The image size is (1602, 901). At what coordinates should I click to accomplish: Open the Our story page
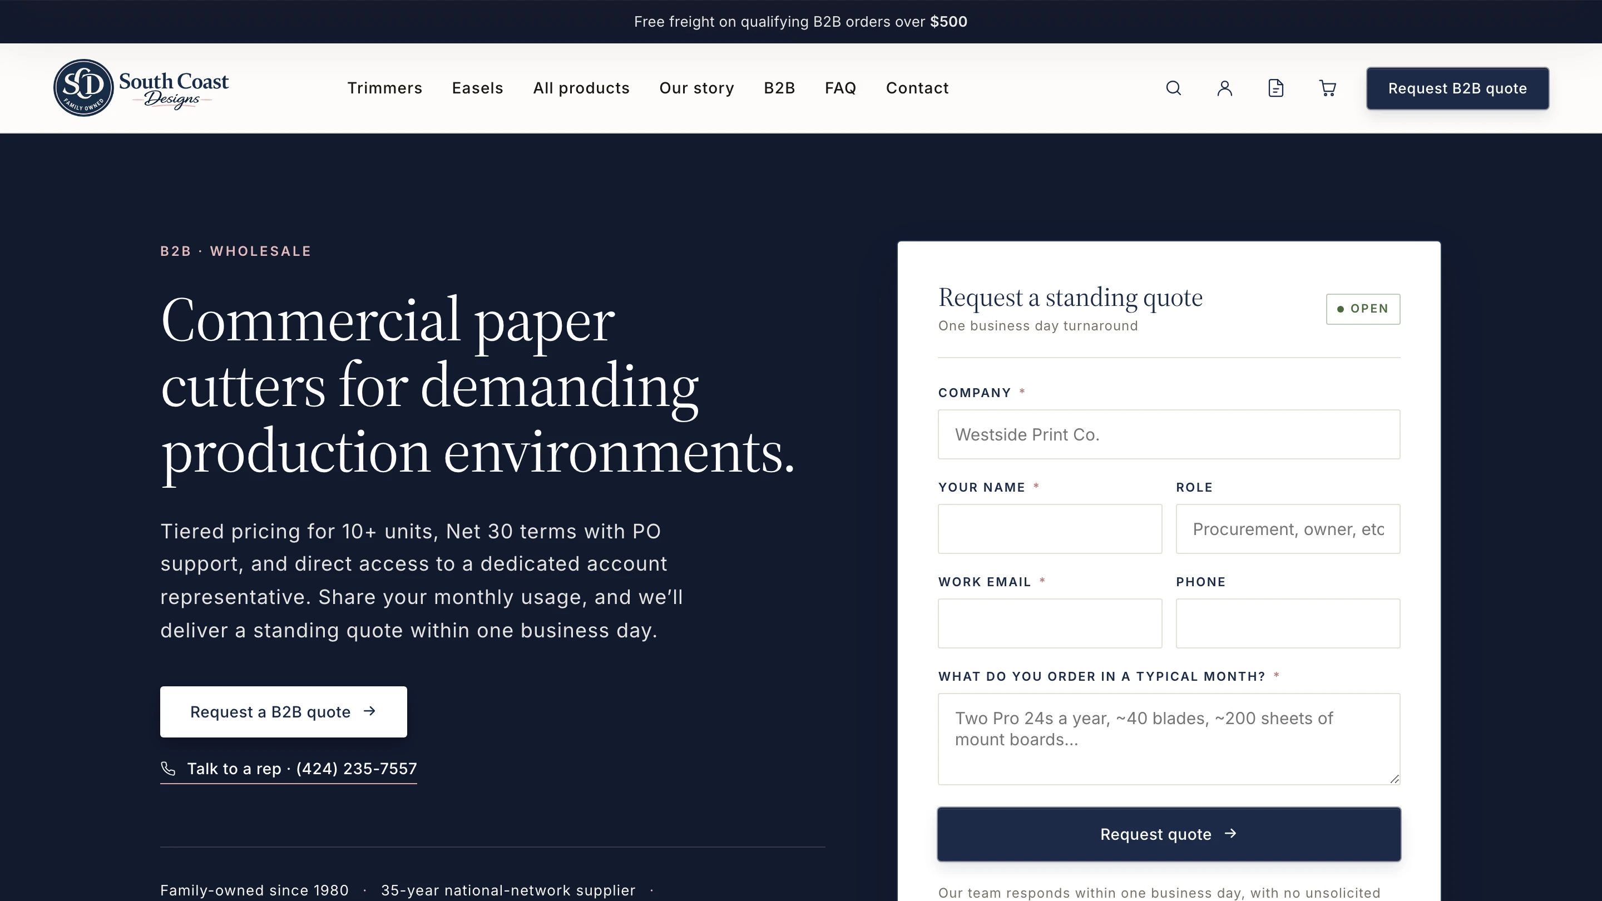696,88
